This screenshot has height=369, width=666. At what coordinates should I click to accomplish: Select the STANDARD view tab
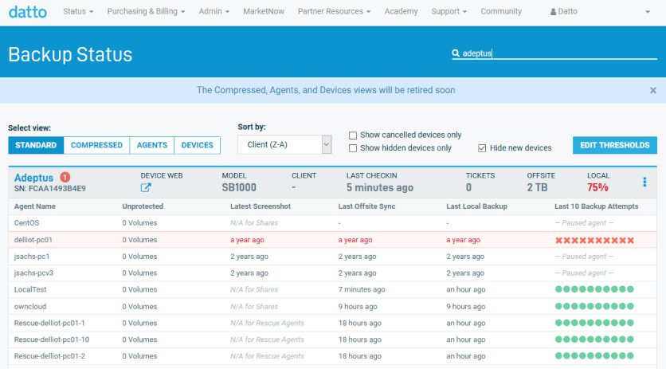pyautogui.click(x=36, y=145)
